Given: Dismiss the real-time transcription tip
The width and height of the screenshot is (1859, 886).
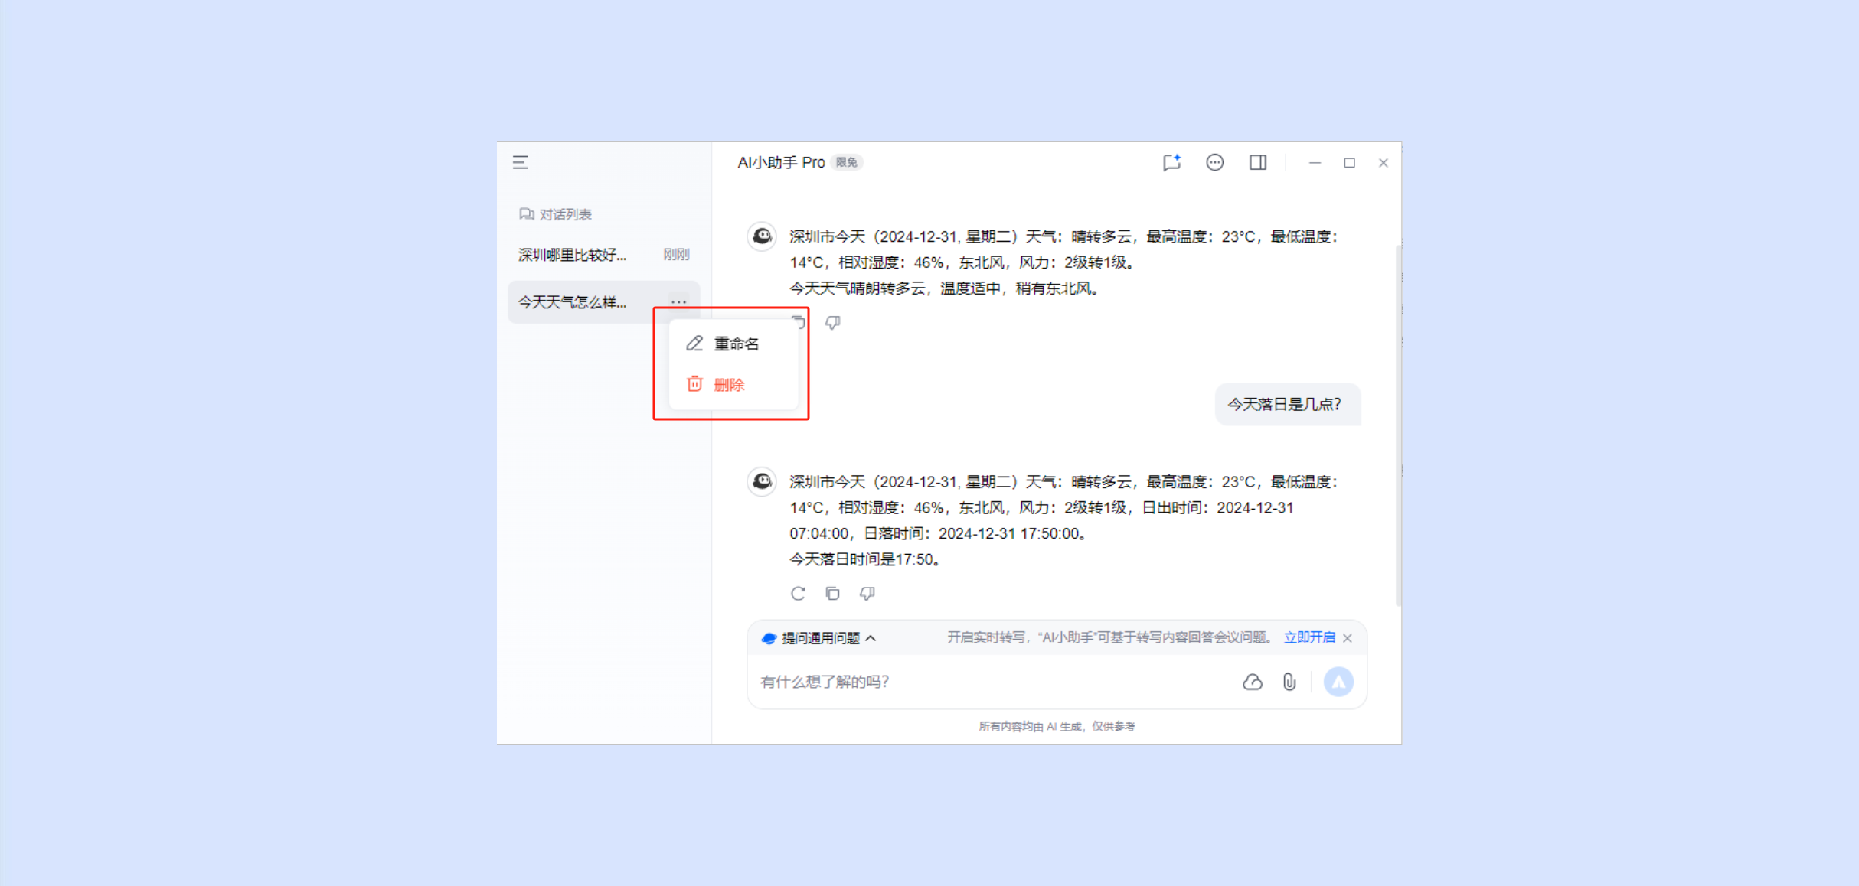Looking at the screenshot, I should coord(1348,638).
